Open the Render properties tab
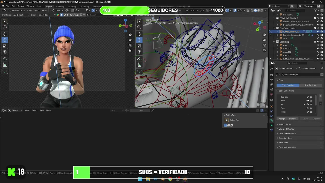 [x=271, y=75]
